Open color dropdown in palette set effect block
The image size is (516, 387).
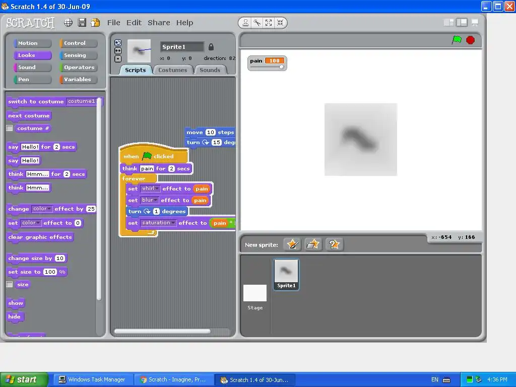point(31,223)
